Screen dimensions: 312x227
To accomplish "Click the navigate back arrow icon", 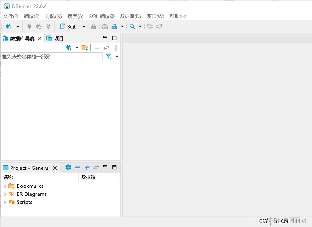I will click(150, 26).
